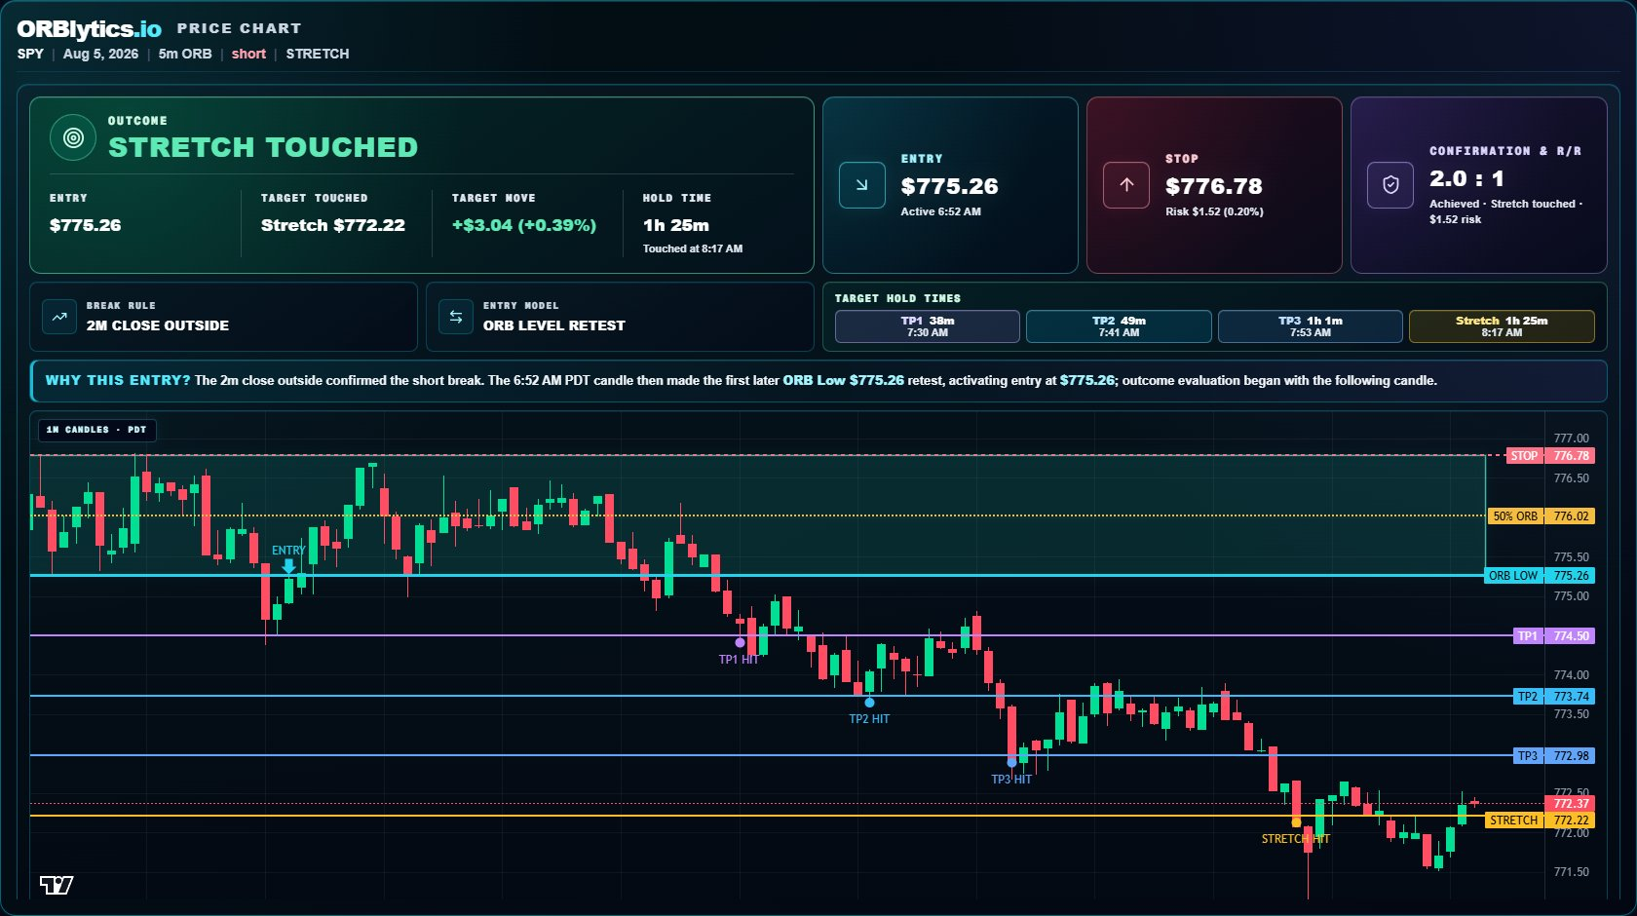
Task: Click the STOP 776.78 price label
Action: pyautogui.click(x=1550, y=455)
